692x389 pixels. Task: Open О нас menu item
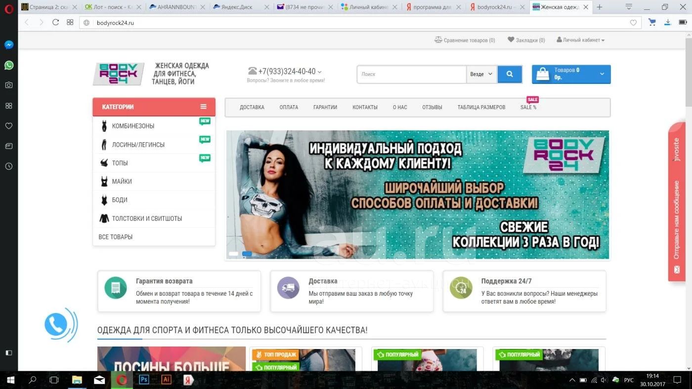pos(400,107)
